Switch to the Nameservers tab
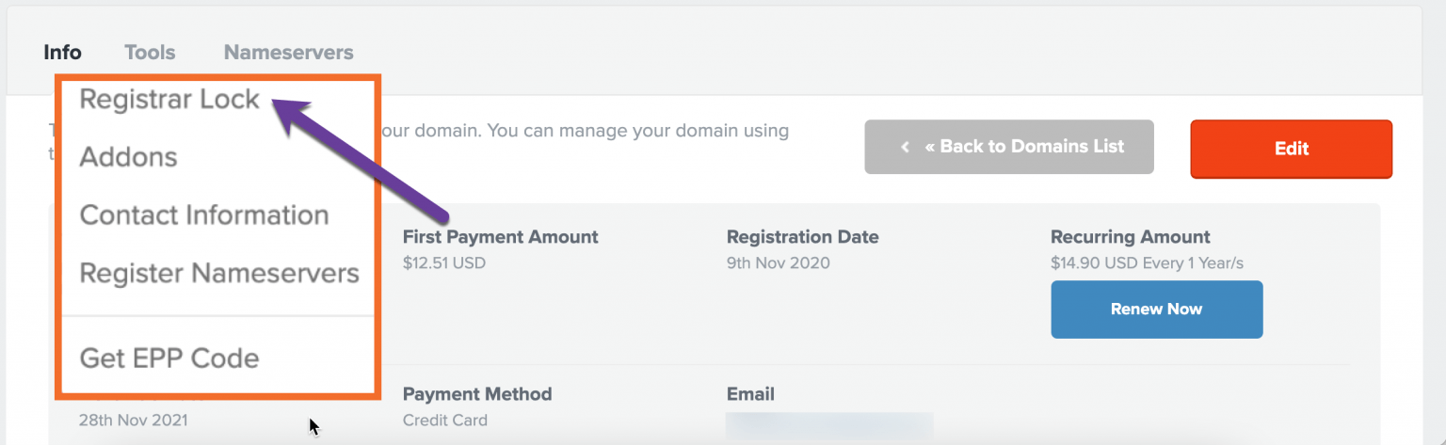Screen dimensions: 1446x445 (288, 53)
